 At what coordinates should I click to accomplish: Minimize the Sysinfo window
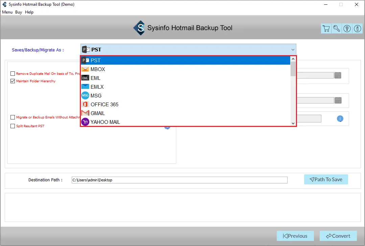[326, 4]
